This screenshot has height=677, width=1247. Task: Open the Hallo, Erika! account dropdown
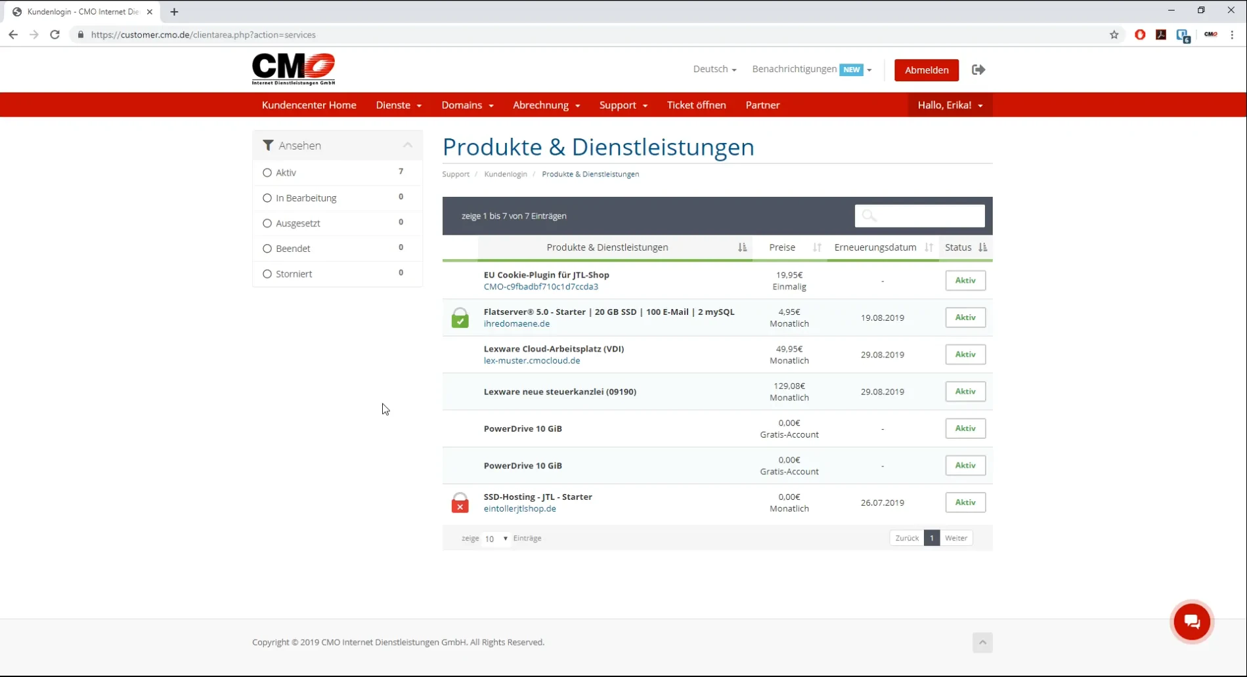(950, 105)
